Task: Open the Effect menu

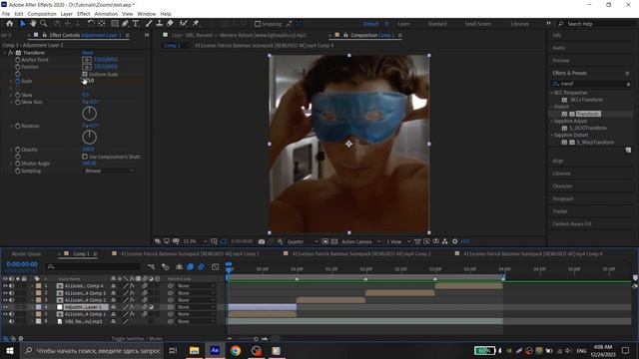Action: [x=83, y=14]
